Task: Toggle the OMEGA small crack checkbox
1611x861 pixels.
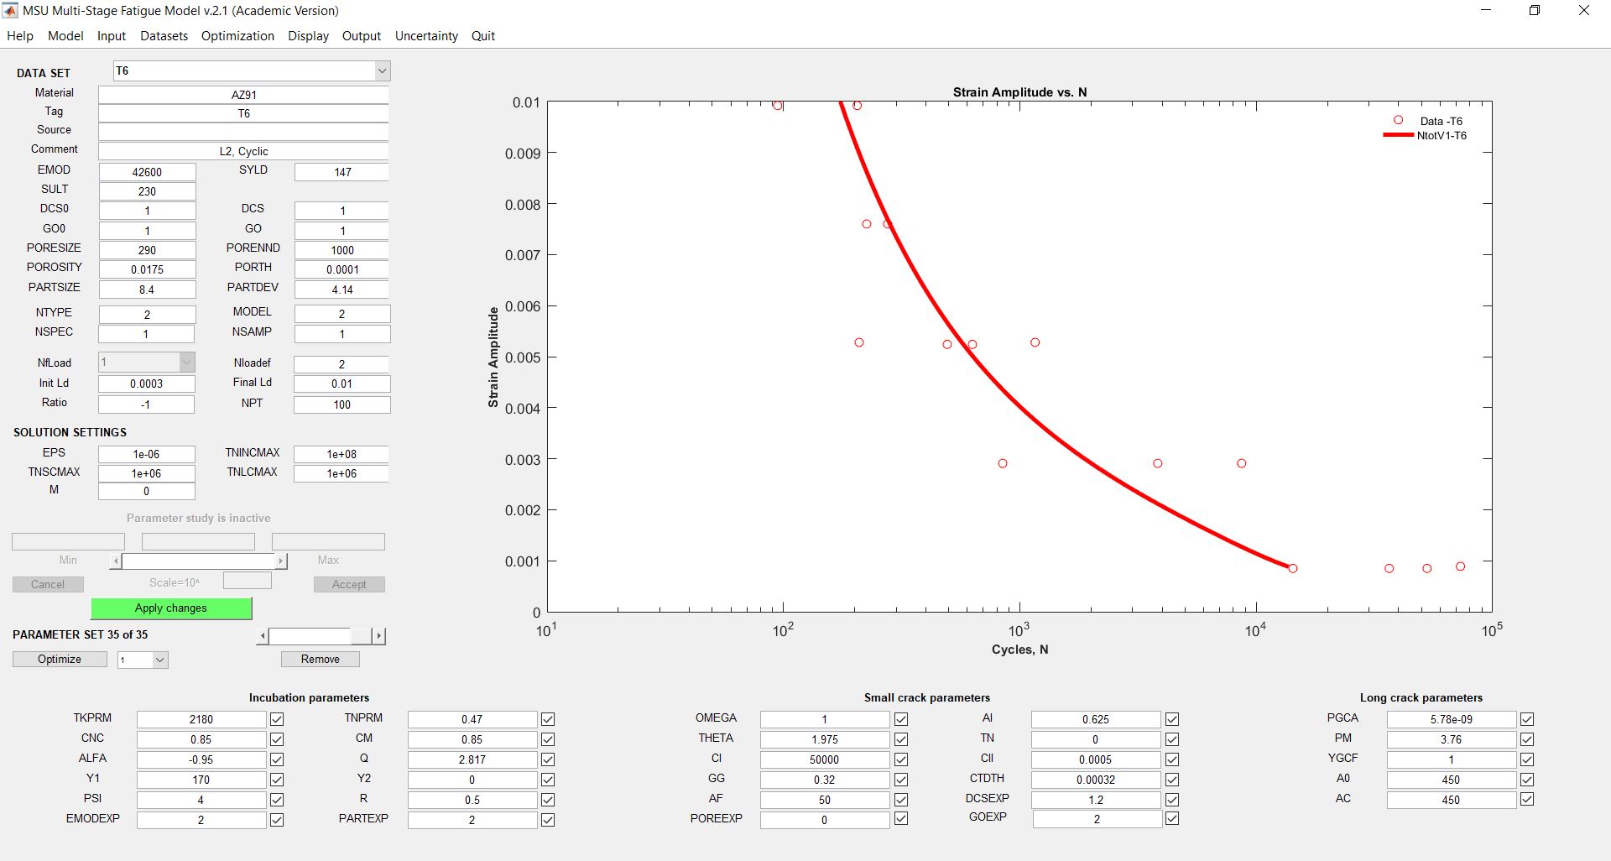Action: click(901, 719)
